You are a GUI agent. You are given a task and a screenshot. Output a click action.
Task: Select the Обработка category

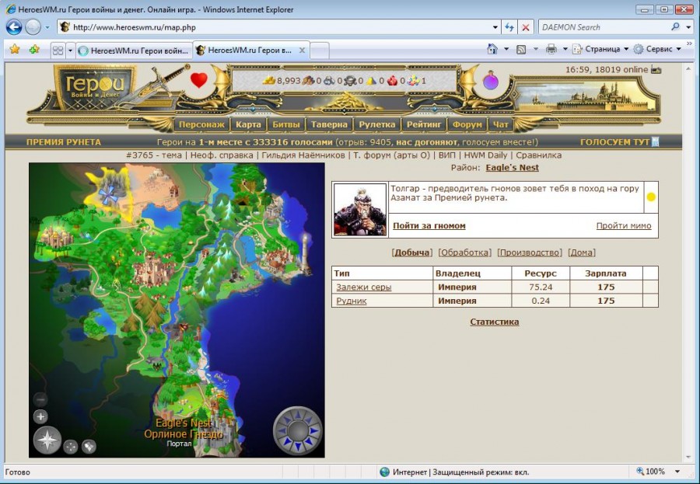[x=465, y=252]
